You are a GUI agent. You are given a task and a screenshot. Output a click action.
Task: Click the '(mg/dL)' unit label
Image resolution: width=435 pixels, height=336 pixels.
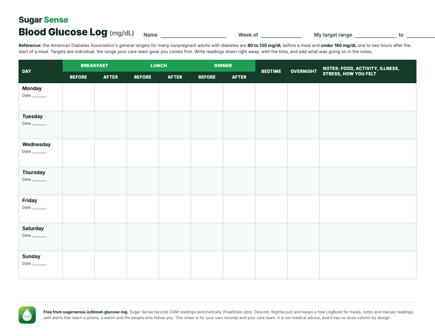[122, 33]
